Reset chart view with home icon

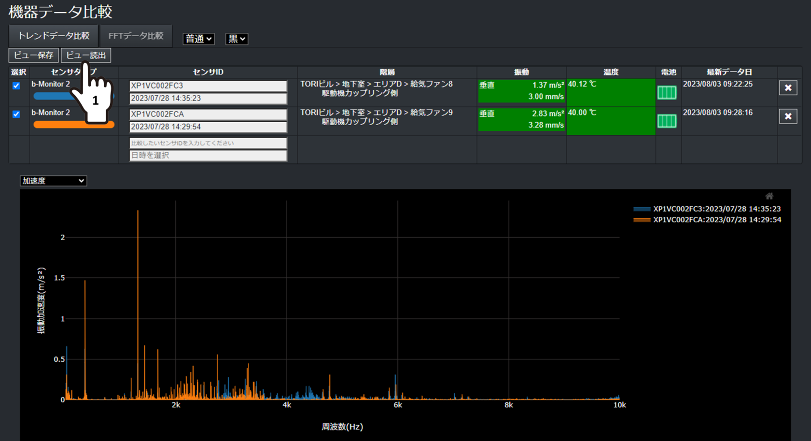(x=769, y=196)
